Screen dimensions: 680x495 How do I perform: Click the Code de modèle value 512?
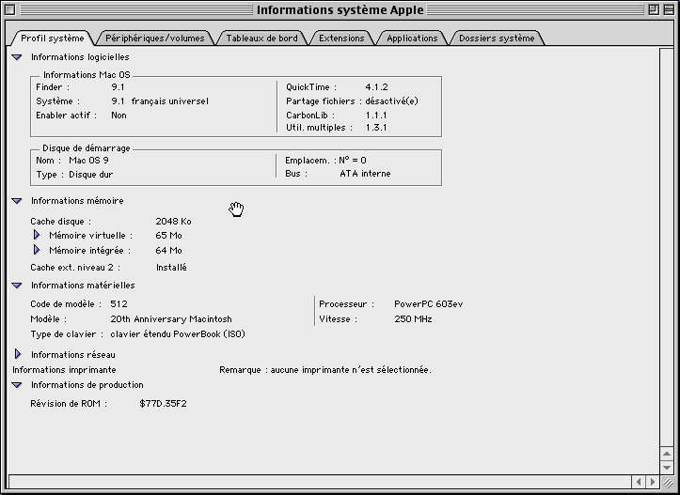(x=119, y=304)
